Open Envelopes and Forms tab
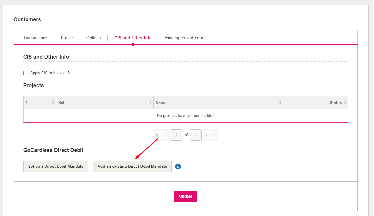The height and width of the screenshot is (216, 374). click(x=186, y=38)
